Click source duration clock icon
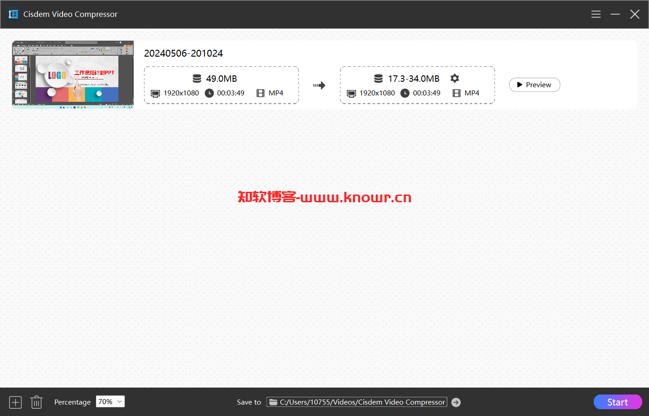 [x=209, y=93]
